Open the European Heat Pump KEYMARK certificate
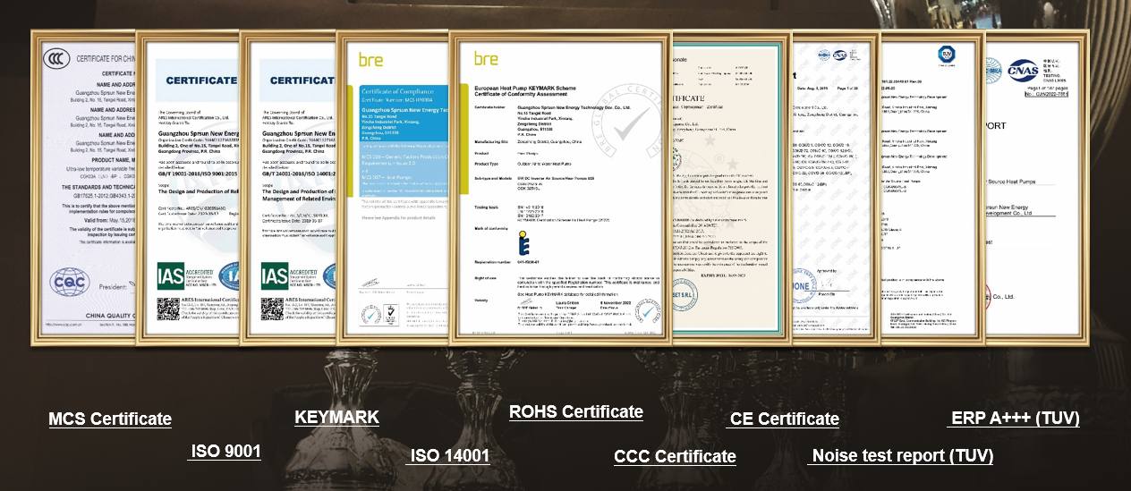This screenshot has width=1131, height=491. [x=559, y=187]
